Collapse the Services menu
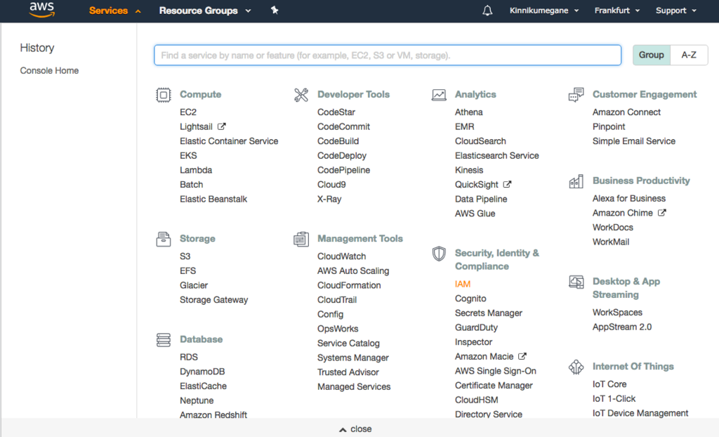The height and width of the screenshot is (437, 719). [115, 11]
